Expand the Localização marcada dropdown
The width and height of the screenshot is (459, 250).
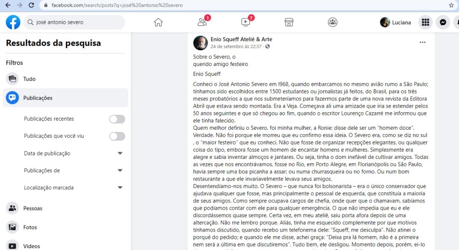coord(73,188)
